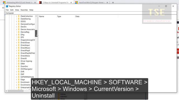The width and height of the screenshot is (179, 100).
Task: Click the DVDNavigator folder icon
Action: [x=19, y=69]
